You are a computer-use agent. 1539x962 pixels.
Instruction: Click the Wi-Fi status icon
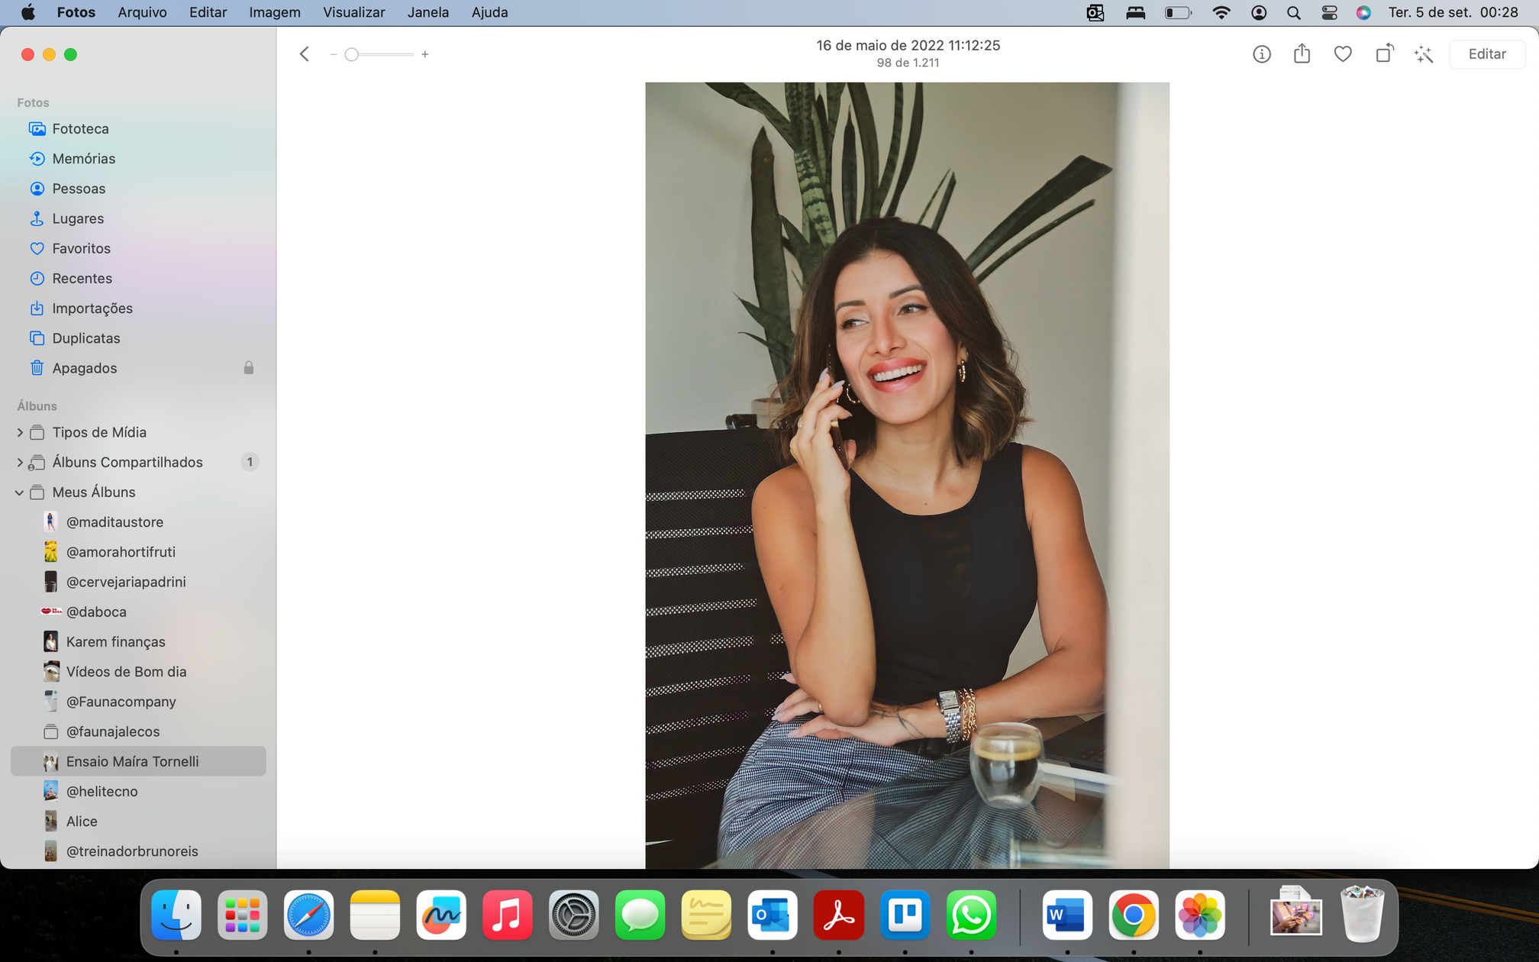pos(1221,12)
